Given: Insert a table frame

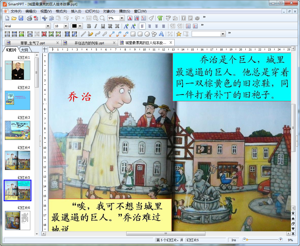Looking at the screenshot, I should pos(14,34).
